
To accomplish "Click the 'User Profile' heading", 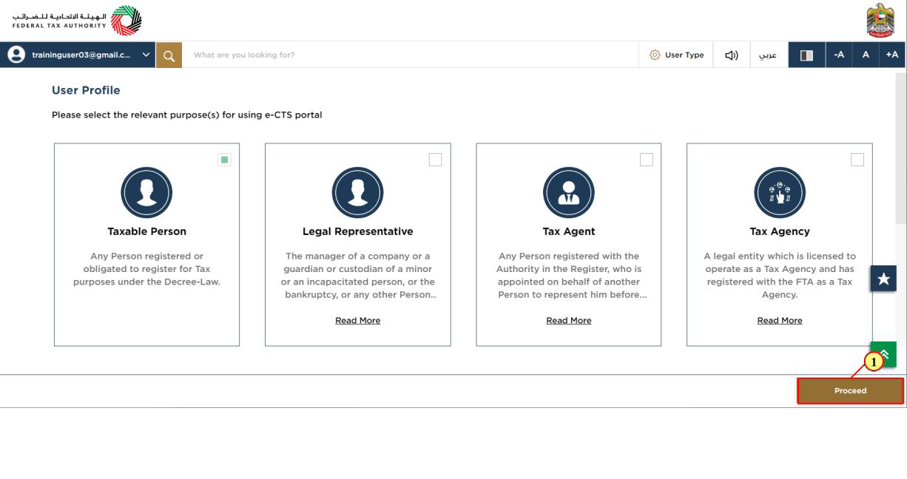I will coord(86,90).
